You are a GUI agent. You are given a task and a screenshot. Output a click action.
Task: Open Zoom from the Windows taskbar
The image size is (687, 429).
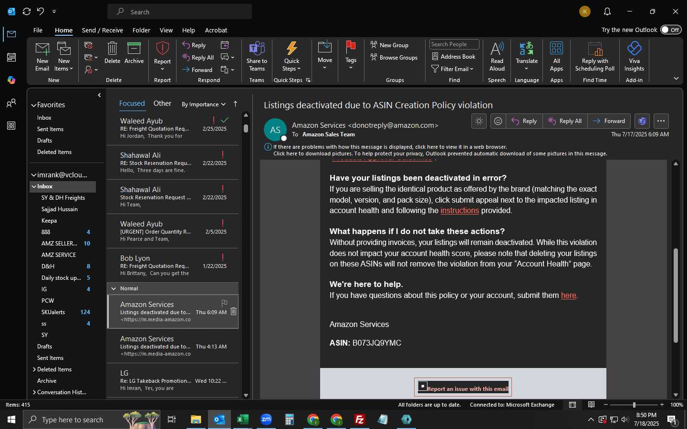pyautogui.click(x=266, y=419)
